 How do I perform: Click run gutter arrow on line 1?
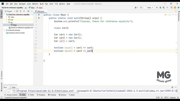pyautogui.click(x=39, y=15)
